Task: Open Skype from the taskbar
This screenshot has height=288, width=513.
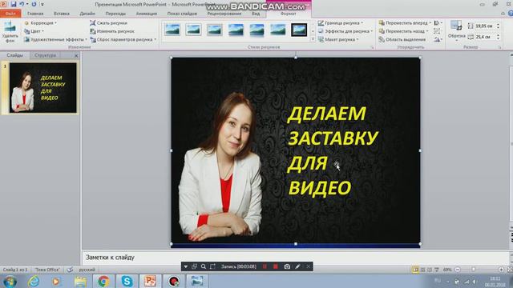Action: [127, 281]
